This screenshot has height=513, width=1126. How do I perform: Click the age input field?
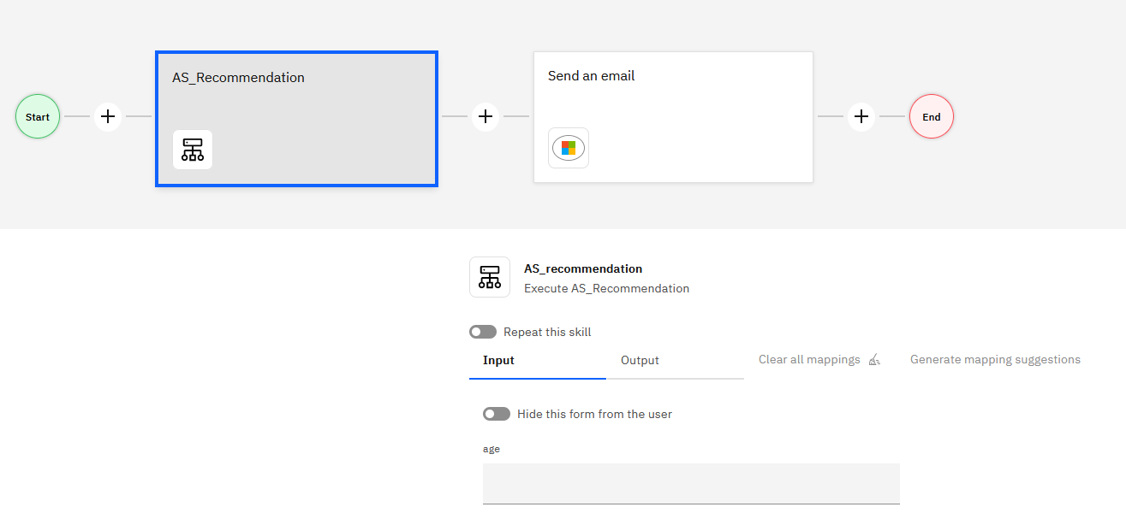pyautogui.click(x=691, y=484)
